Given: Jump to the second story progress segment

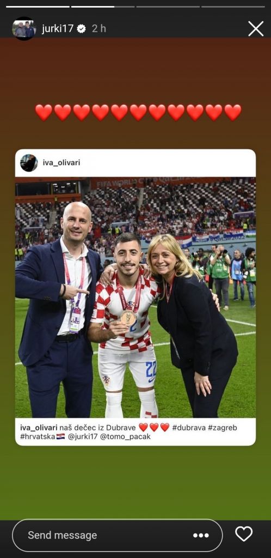Looking at the screenshot, I should click(x=103, y=7).
